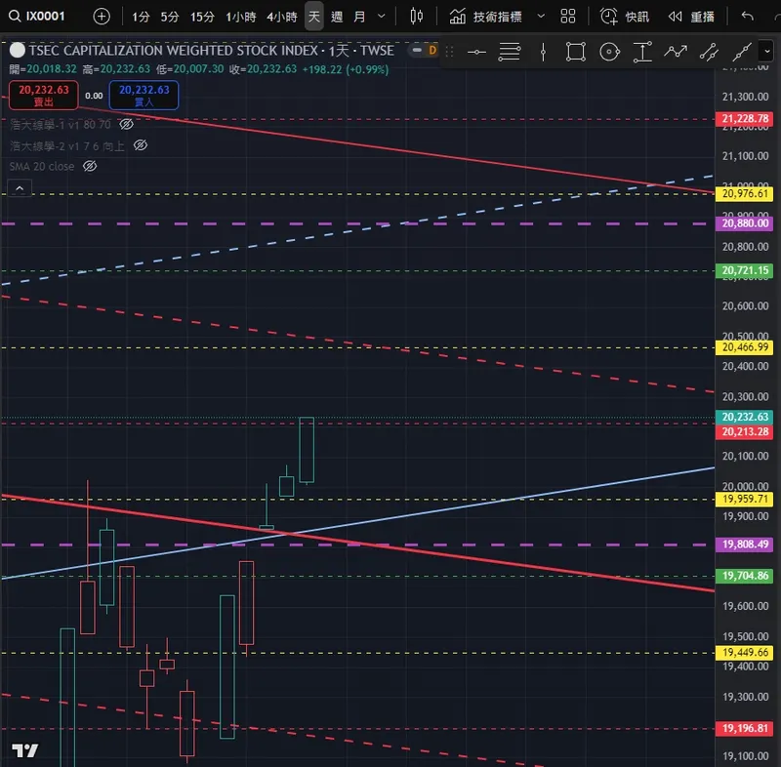Click the red 賣出 sell button
The image size is (781, 767).
(x=44, y=95)
